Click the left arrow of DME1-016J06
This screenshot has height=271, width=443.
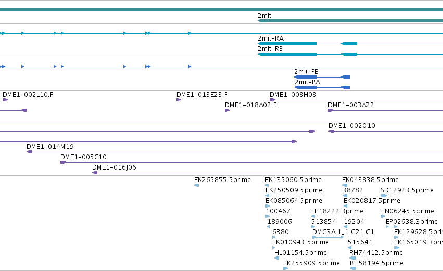pyautogui.click(x=95, y=173)
